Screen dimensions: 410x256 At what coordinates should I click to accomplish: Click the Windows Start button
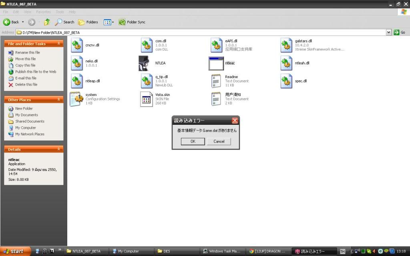point(14,251)
